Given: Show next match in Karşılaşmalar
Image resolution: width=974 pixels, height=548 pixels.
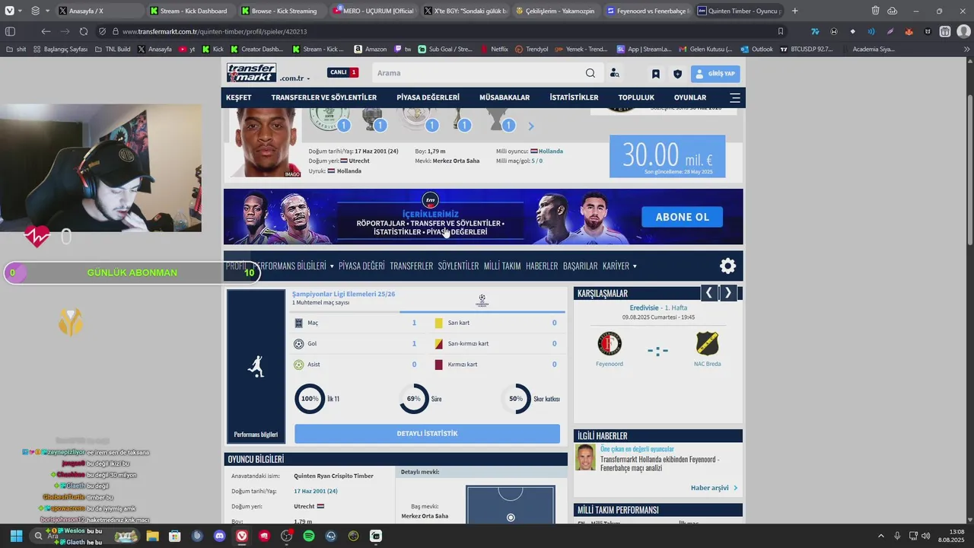Looking at the screenshot, I should point(728,292).
